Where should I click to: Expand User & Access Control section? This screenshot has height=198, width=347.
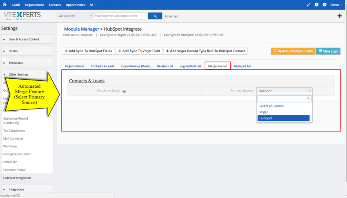click(27, 39)
